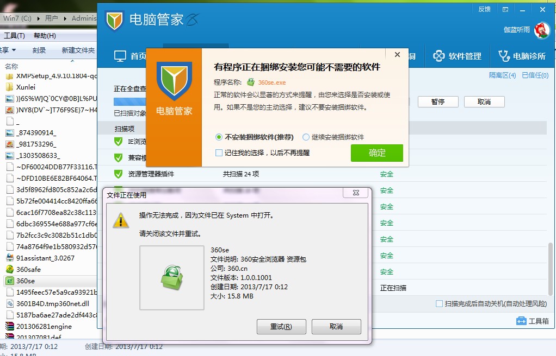
Task: Select 不安装捆绑软件(推荐) radio option
Action: click(x=254, y=137)
